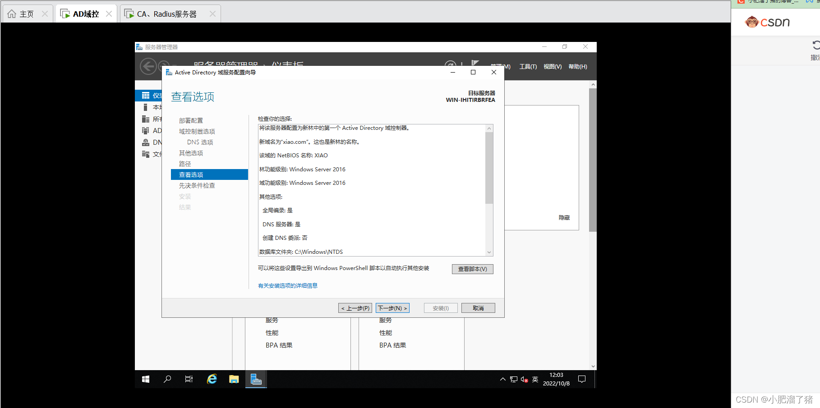Show hidden tray icons chevron
Image resolution: width=820 pixels, height=408 pixels.
tap(503, 379)
